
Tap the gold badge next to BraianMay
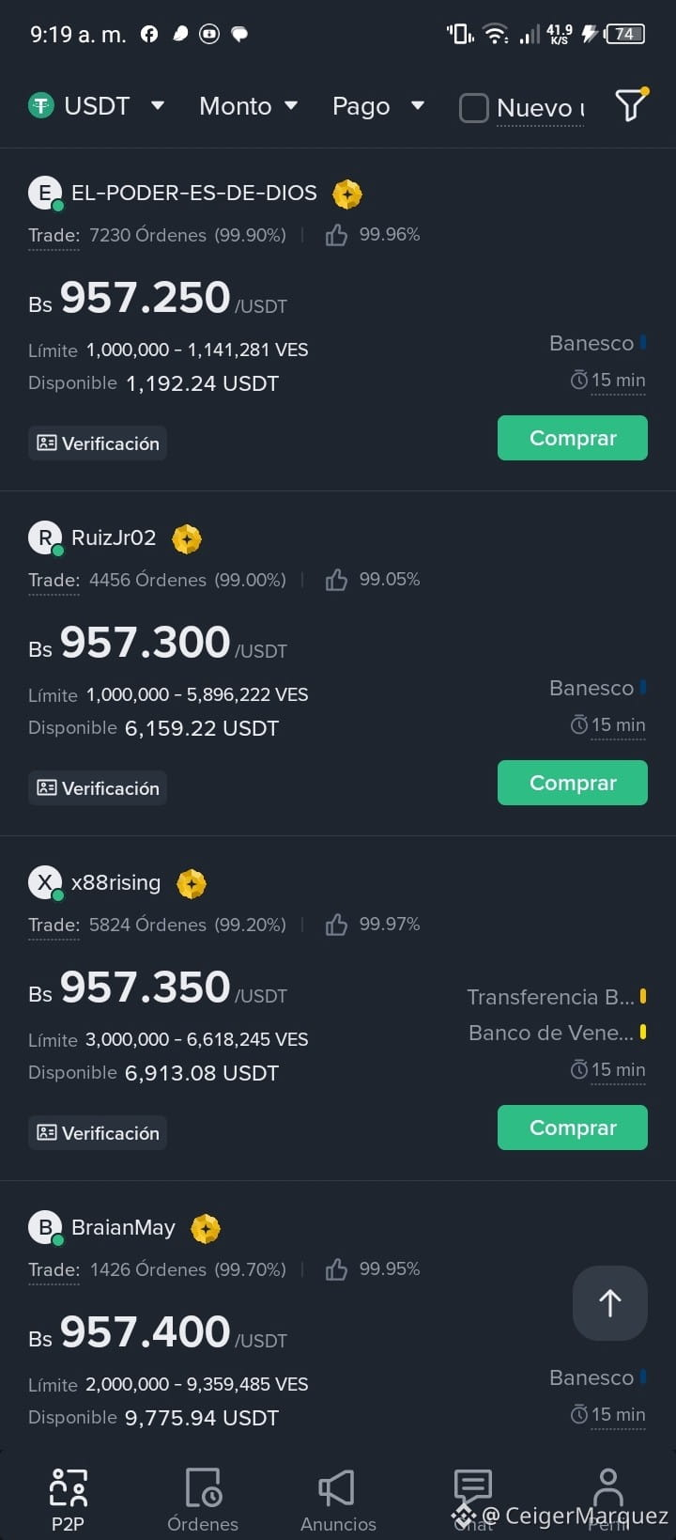tap(206, 1228)
